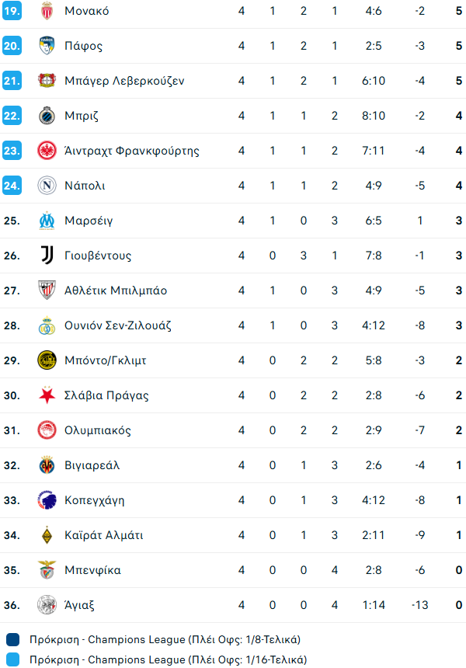Screen dimensions: 466x668
Task: Click the Juventus 'J' logo
Action: pyautogui.click(x=47, y=256)
